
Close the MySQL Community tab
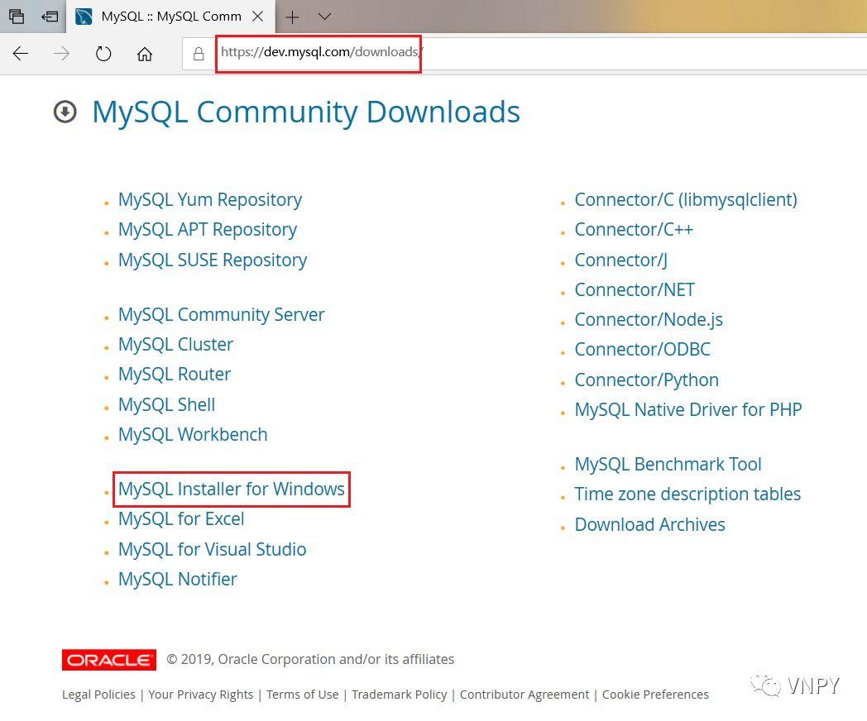(x=257, y=17)
